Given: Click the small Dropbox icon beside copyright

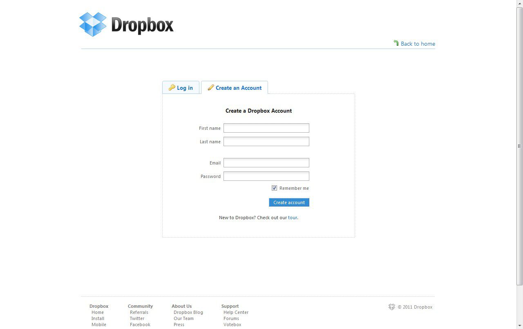Looking at the screenshot, I should pos(392,307).
